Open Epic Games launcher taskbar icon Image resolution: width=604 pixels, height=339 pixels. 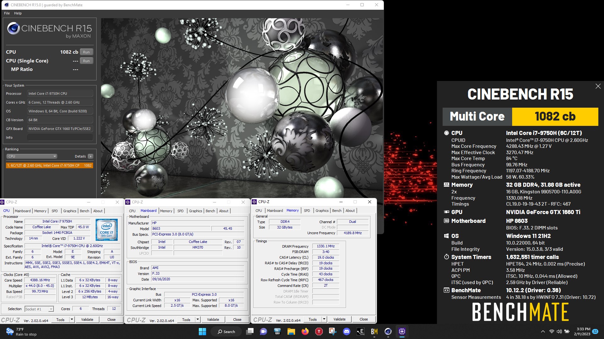360,332
